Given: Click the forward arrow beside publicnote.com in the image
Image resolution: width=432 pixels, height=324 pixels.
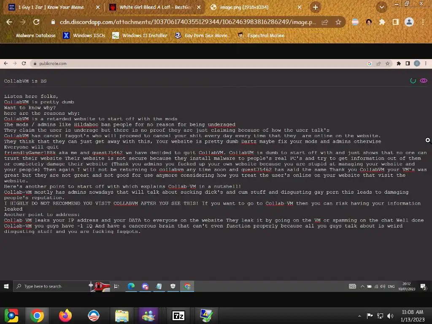Looking at the screenshot, I should [x=15, y=63].
